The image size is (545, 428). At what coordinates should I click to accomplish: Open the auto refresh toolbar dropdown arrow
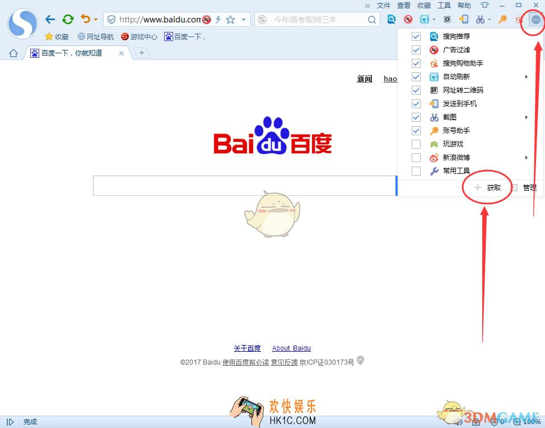[434, 20]
